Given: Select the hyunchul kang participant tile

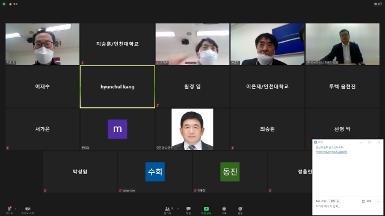Looking at the screenshot, I should click(117, 86).
